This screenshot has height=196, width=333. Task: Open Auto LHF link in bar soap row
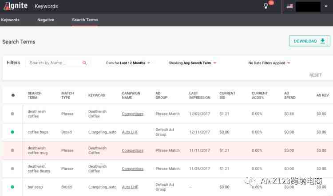point(130,187)
